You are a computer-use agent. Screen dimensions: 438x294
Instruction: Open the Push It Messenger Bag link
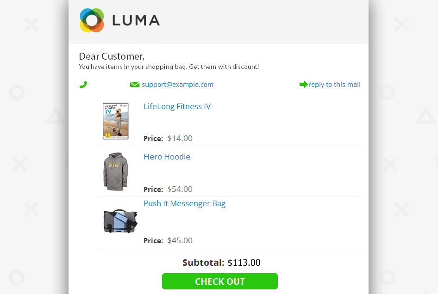click(x=185, y=203)
